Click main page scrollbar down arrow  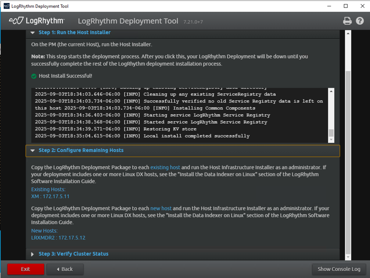(348, 257)
